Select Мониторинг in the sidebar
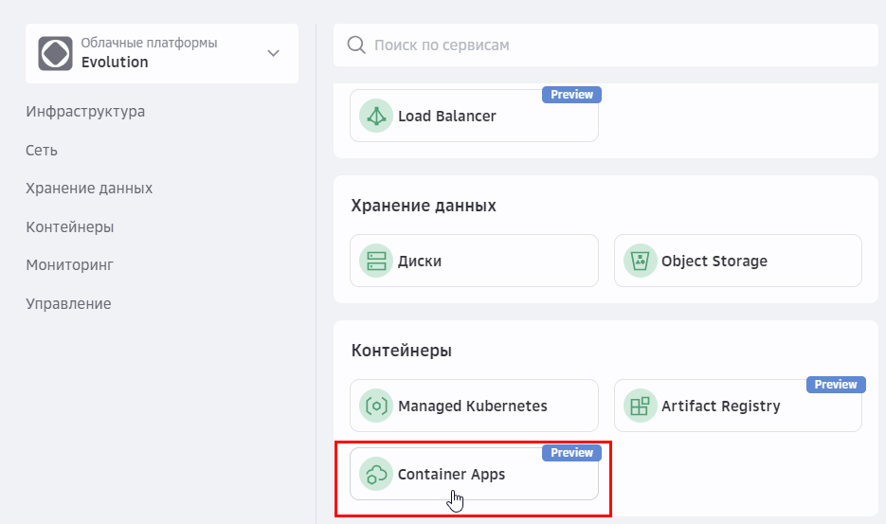 tap(70, 265)
